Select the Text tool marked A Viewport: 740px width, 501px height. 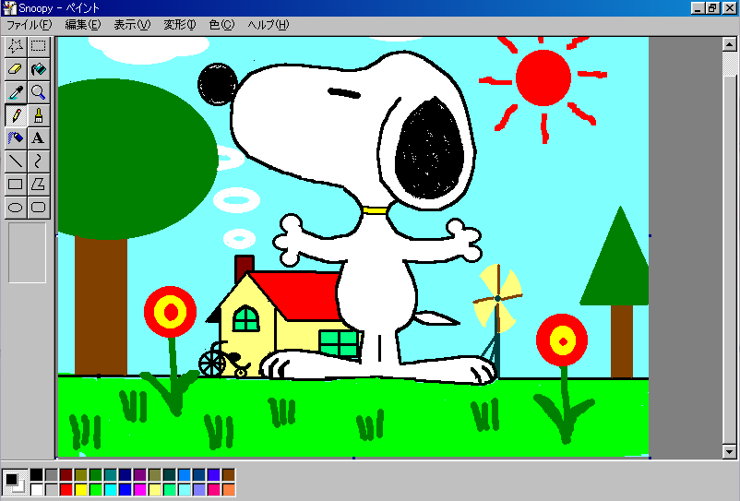coord(38,137)
